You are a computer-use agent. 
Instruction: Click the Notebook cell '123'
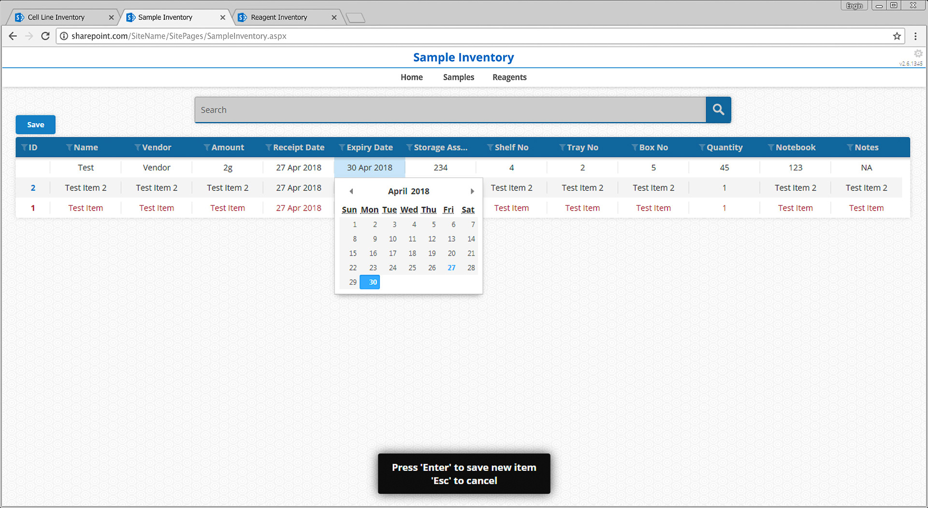click(796, 168)
